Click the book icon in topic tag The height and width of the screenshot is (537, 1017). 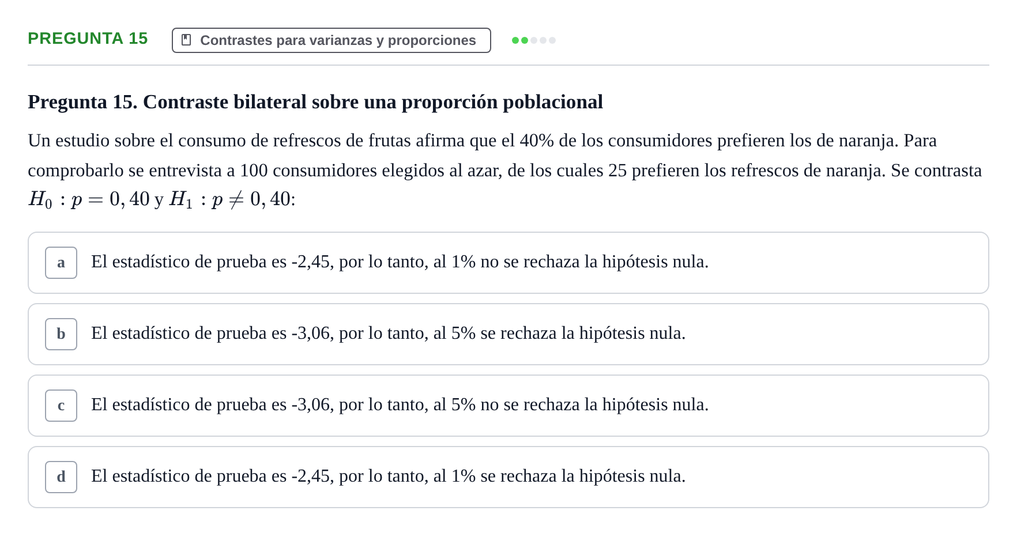(x=186, y=40)
